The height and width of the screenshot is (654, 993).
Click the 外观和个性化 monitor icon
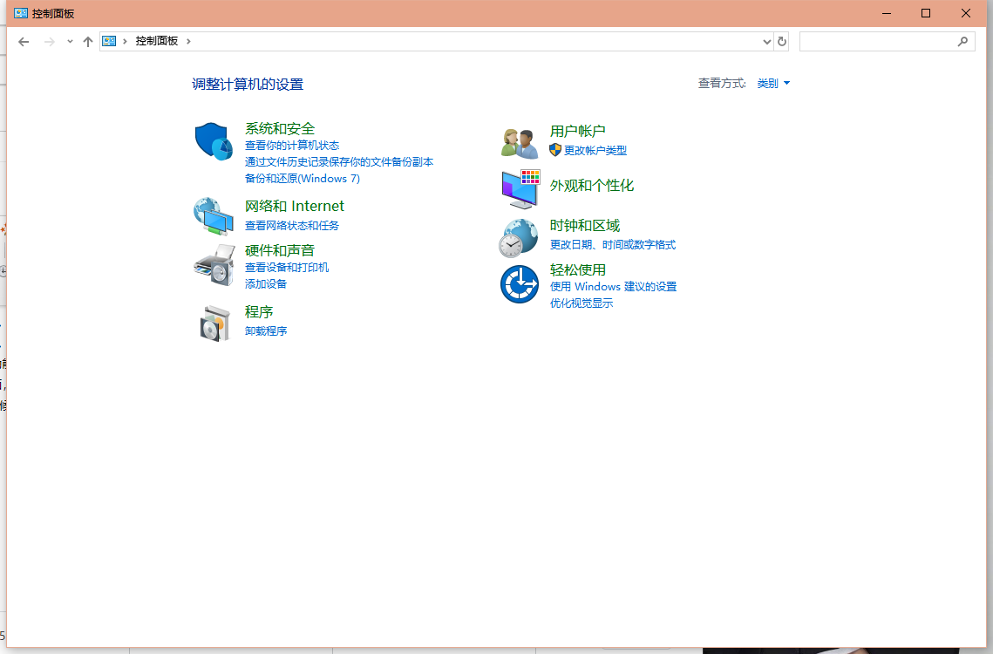[520, 189]
